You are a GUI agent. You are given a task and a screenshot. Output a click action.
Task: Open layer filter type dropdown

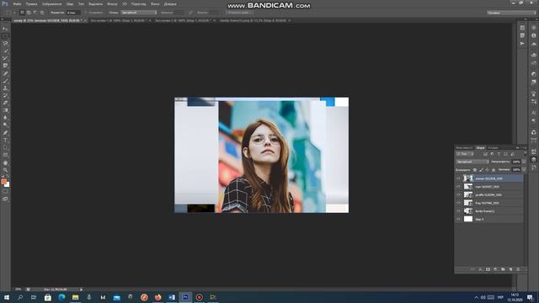click(465, 154)
